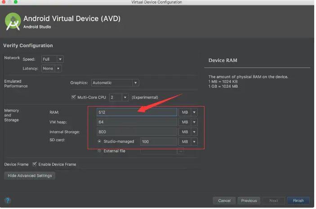This screenshot has width=316, height=209.
Task: Select the External file radio button
Action: [x=99, y=151]
